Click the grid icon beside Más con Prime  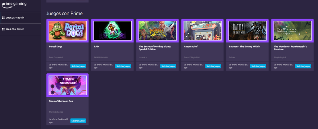click(3, 29)
